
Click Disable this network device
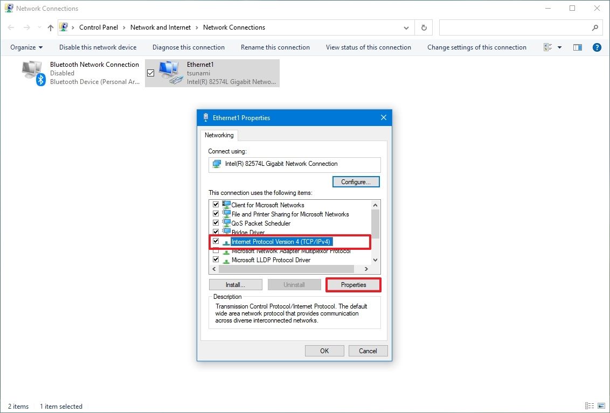98,47
